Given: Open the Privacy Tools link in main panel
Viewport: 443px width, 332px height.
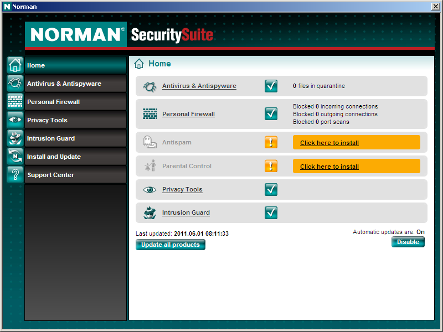Looking at the screenshot, I should tap(182, 189).
